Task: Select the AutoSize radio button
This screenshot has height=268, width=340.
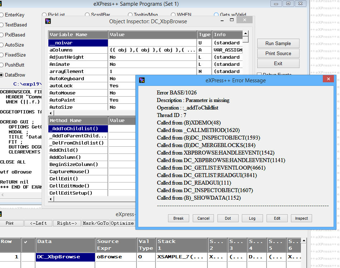Action: (x=1, y=45)
